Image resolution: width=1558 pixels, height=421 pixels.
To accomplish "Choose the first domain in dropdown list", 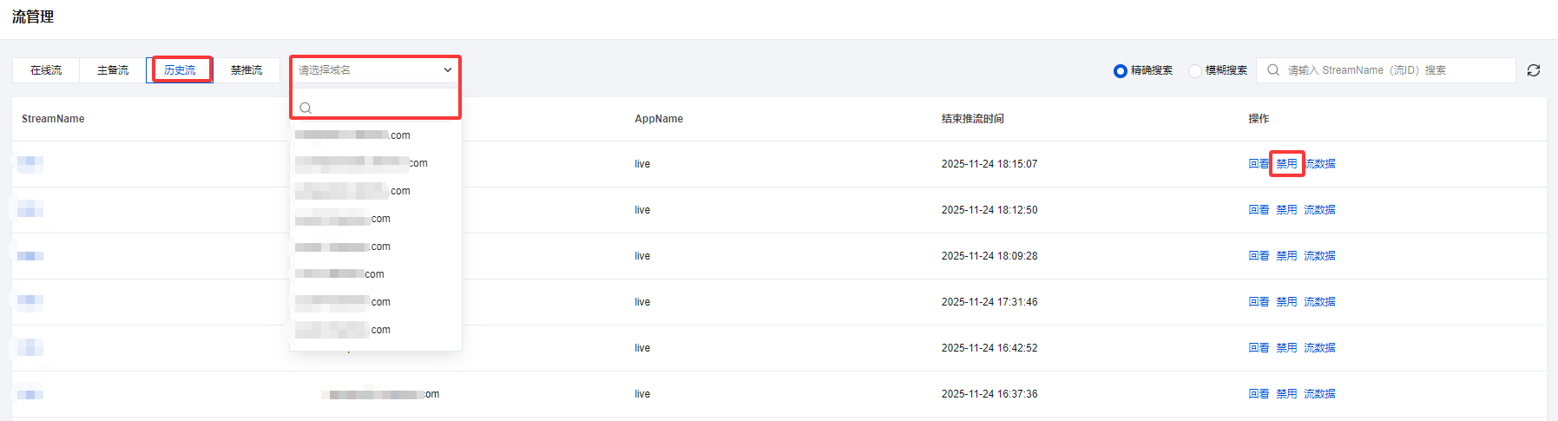I will click(x=352, y=135).
